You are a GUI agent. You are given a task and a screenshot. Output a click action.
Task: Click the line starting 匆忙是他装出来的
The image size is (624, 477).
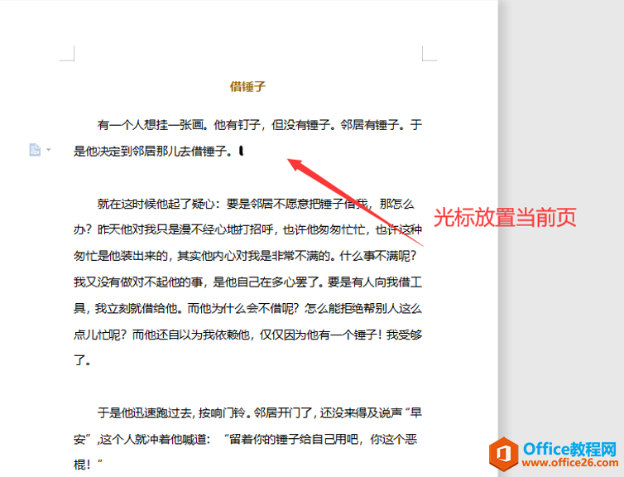pos(245,256)
